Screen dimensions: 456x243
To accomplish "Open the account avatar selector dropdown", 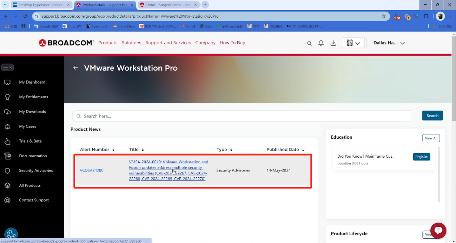I will pos(353,43).
